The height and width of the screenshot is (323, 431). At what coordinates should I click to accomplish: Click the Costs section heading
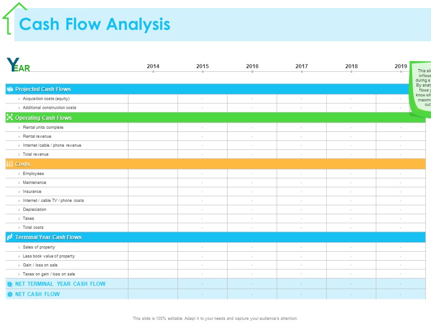[x=22, y=164]
